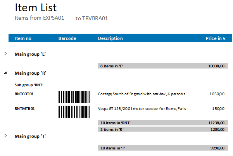Click the '8 items in E' summary row
This screenshot has height=156, width=233.
163,66
